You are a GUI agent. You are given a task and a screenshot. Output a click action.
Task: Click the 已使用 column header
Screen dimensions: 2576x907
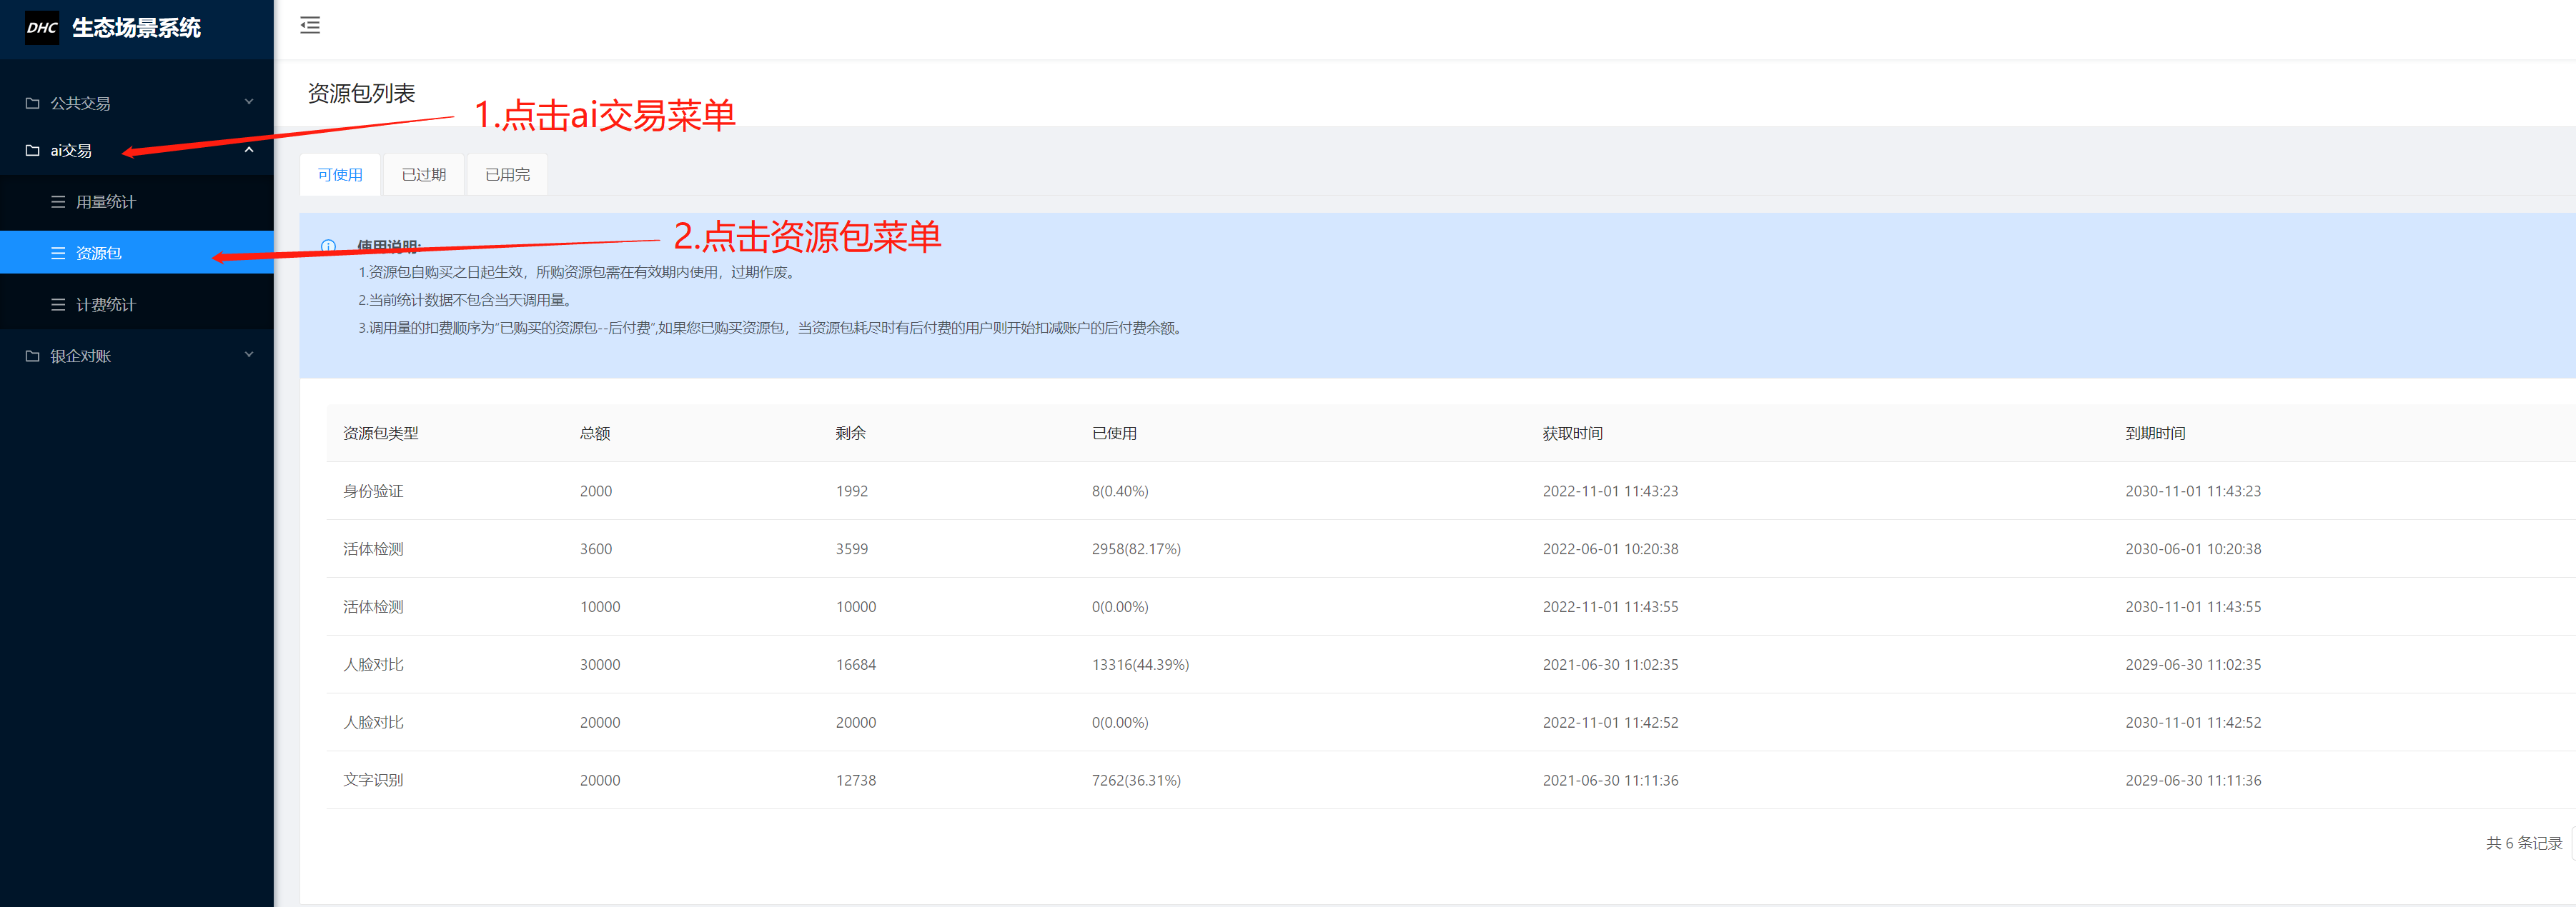tap(1114, 434)
